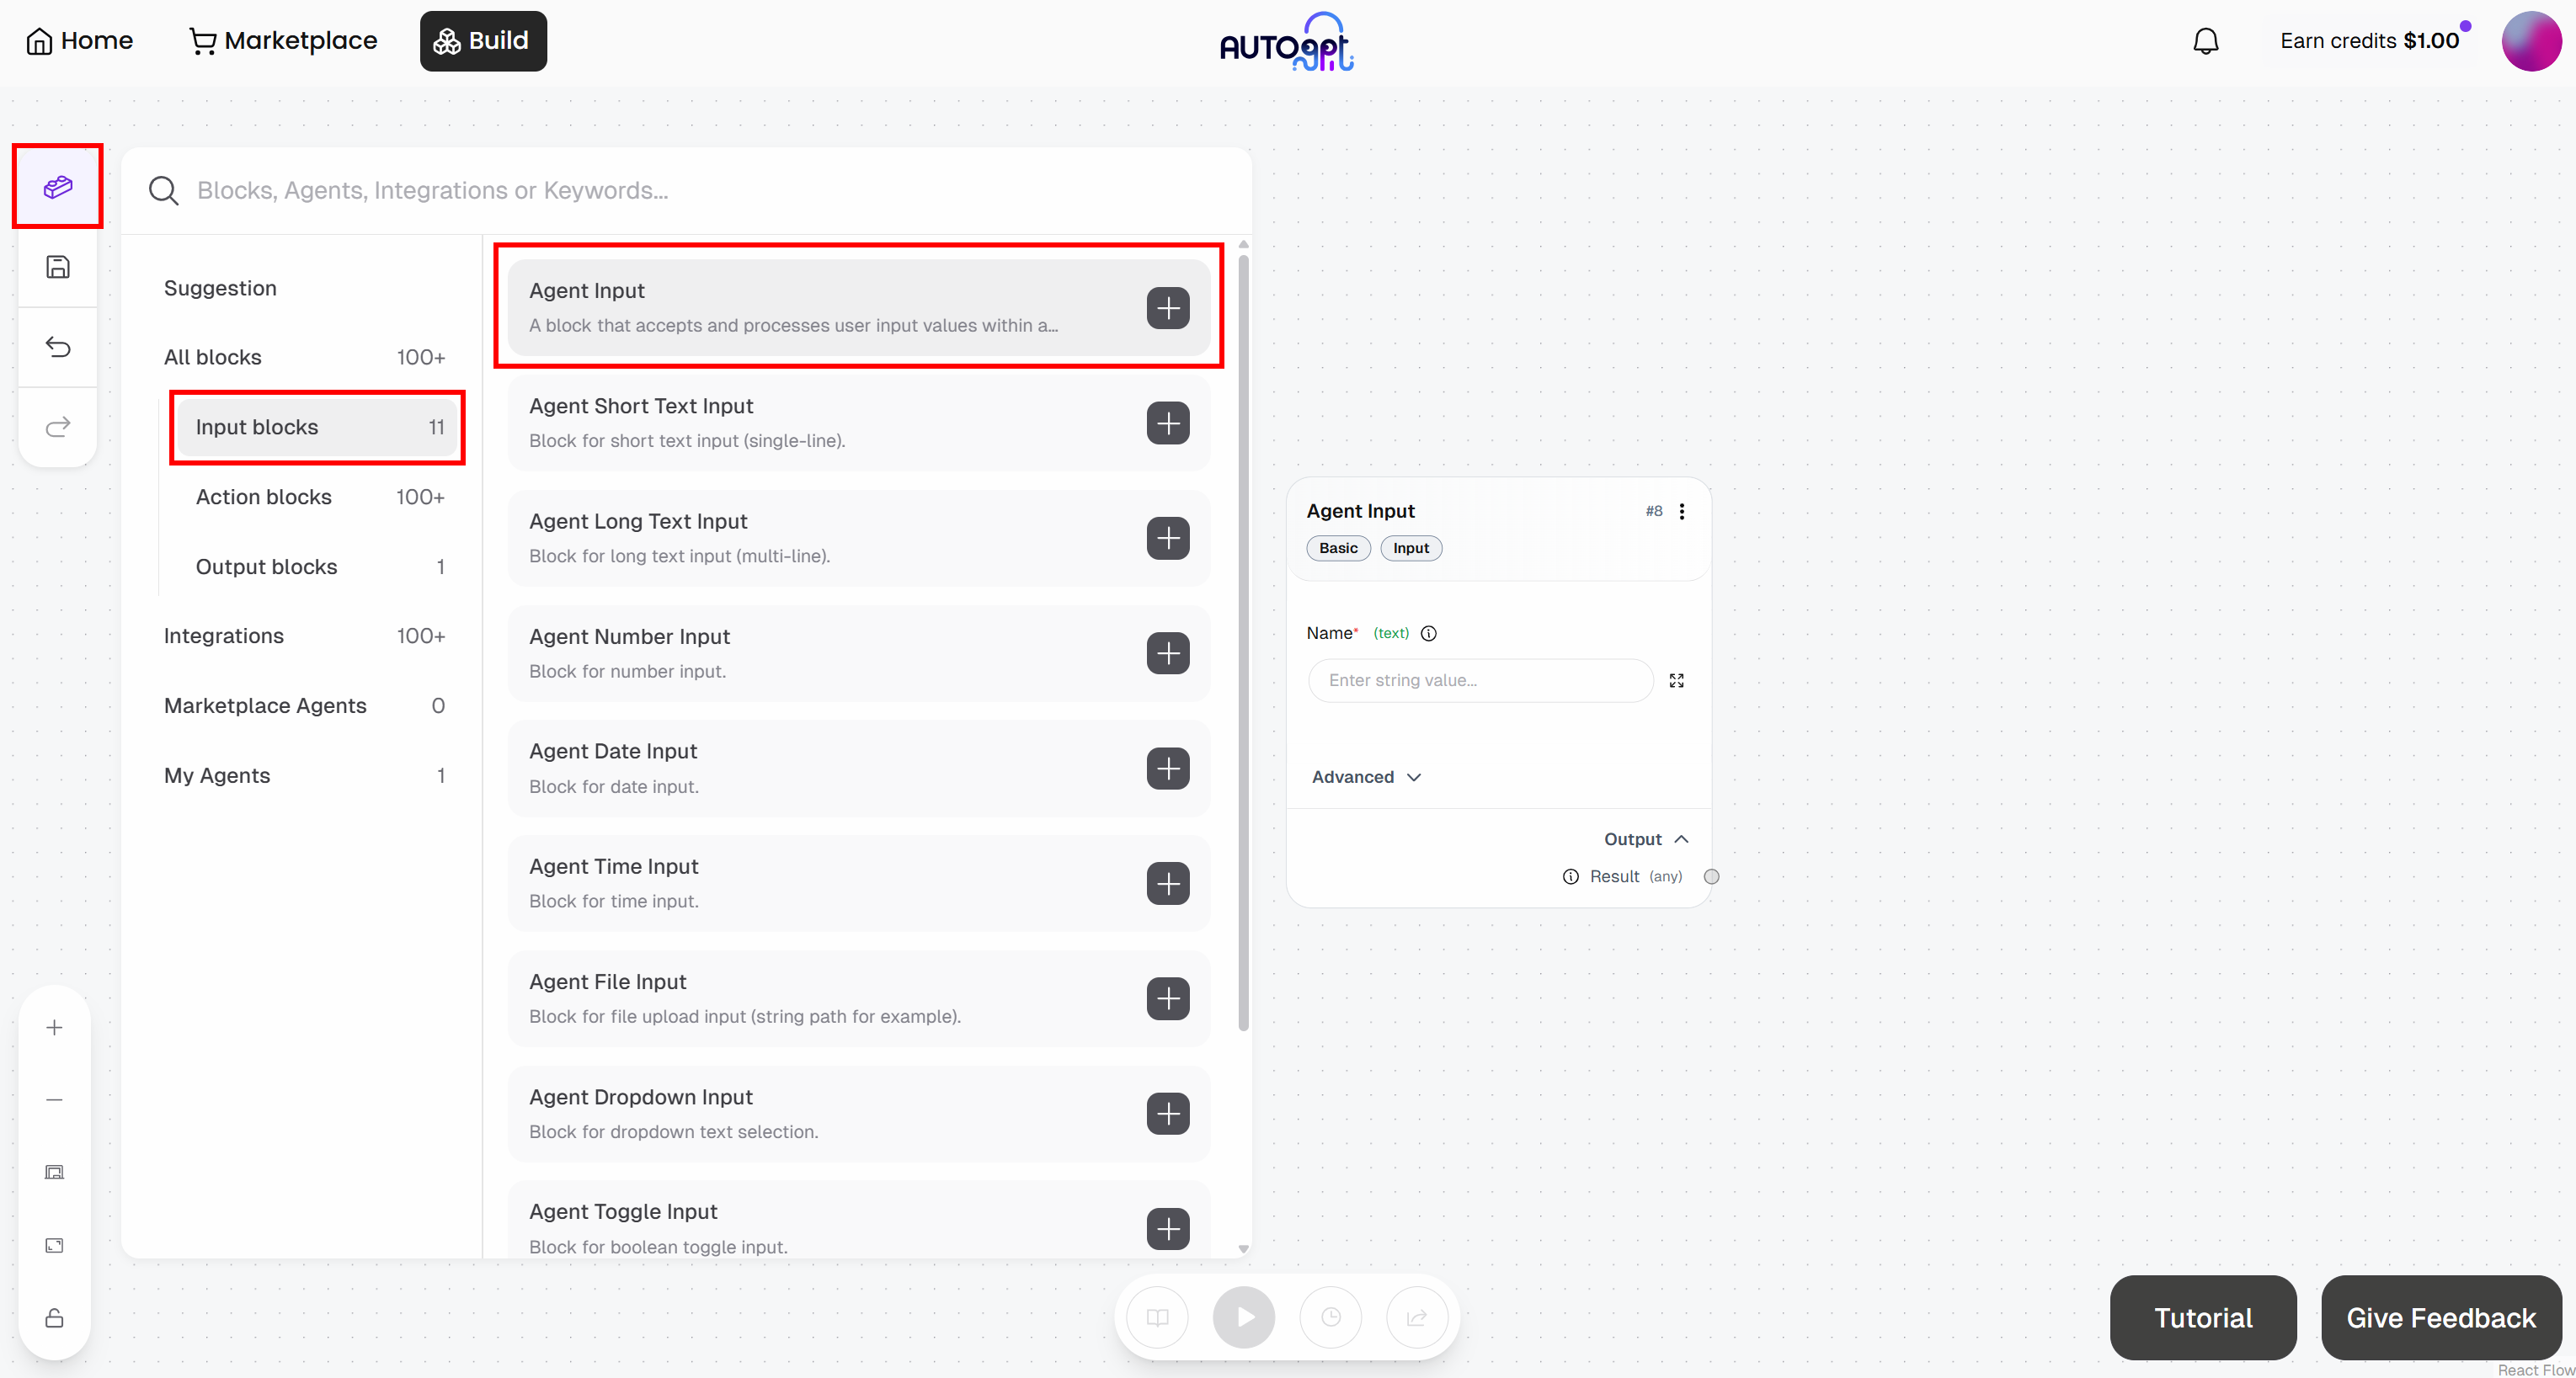The image size is (2576, 1378).
Task: Expand the Advanced options on Agent Input node
Action: point(1366,776)
